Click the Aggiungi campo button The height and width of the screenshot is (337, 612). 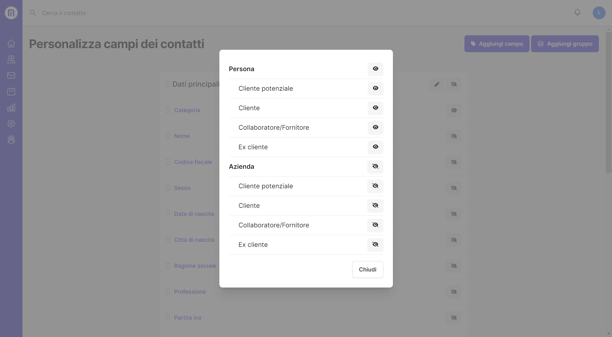tap(497, 44)
